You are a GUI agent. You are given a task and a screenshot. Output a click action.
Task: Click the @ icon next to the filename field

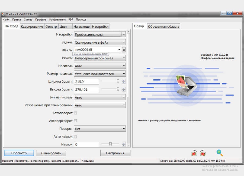(124, 50)
